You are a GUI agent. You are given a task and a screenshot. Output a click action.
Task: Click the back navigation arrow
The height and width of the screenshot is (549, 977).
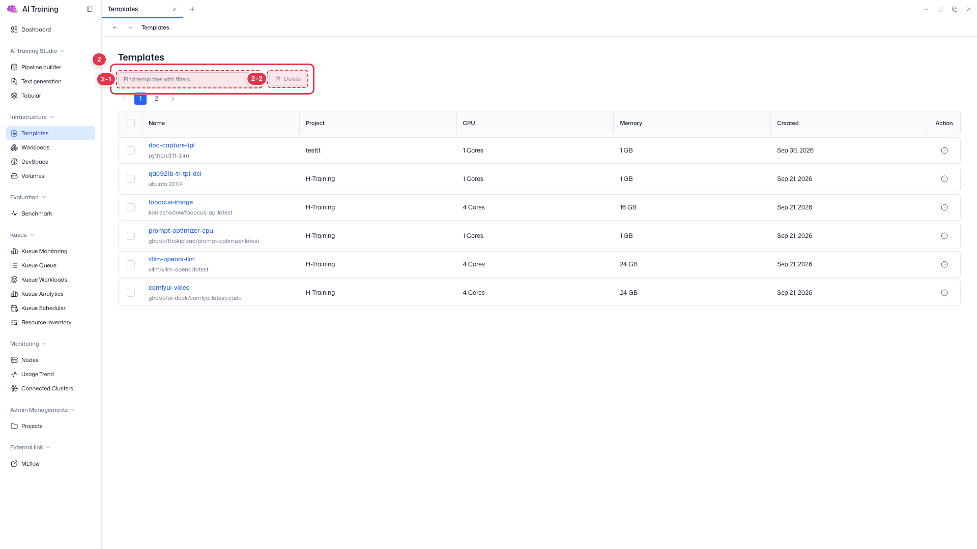[115, 27]
